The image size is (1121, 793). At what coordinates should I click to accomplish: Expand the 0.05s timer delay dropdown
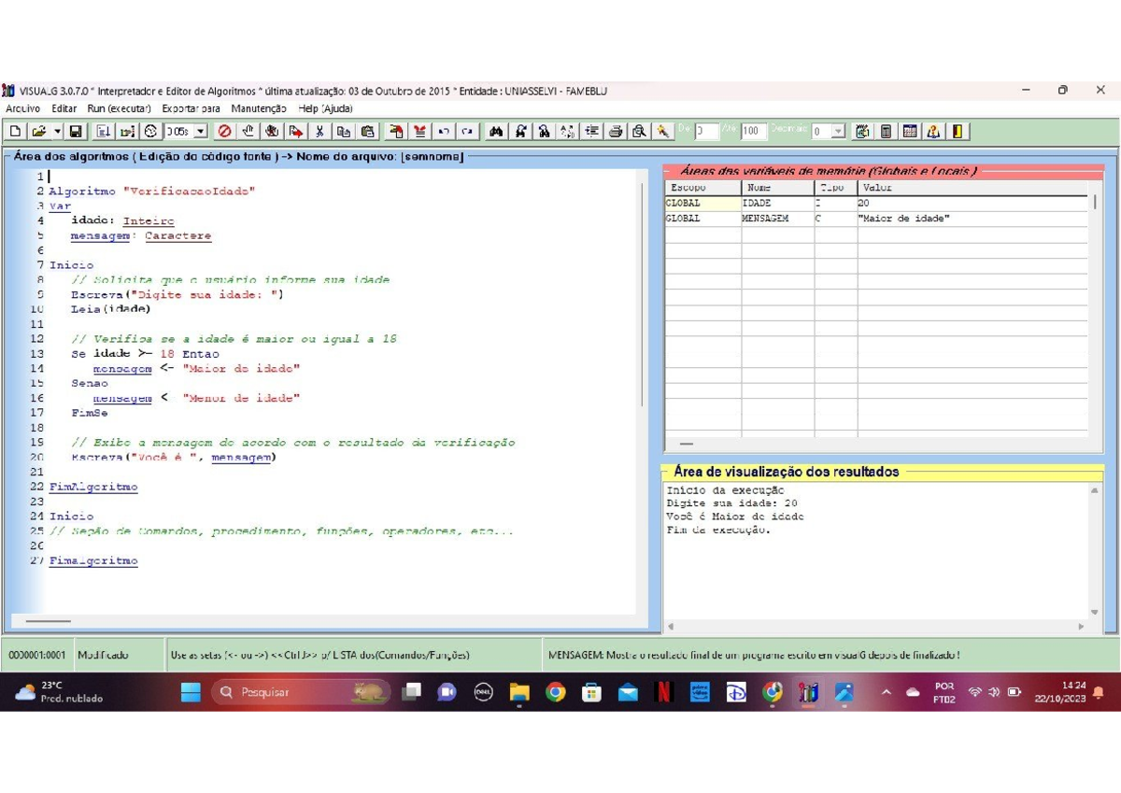(201, 132)
